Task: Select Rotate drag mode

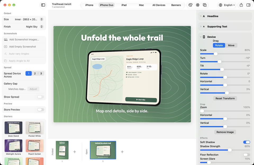Action: coord(219,45)
